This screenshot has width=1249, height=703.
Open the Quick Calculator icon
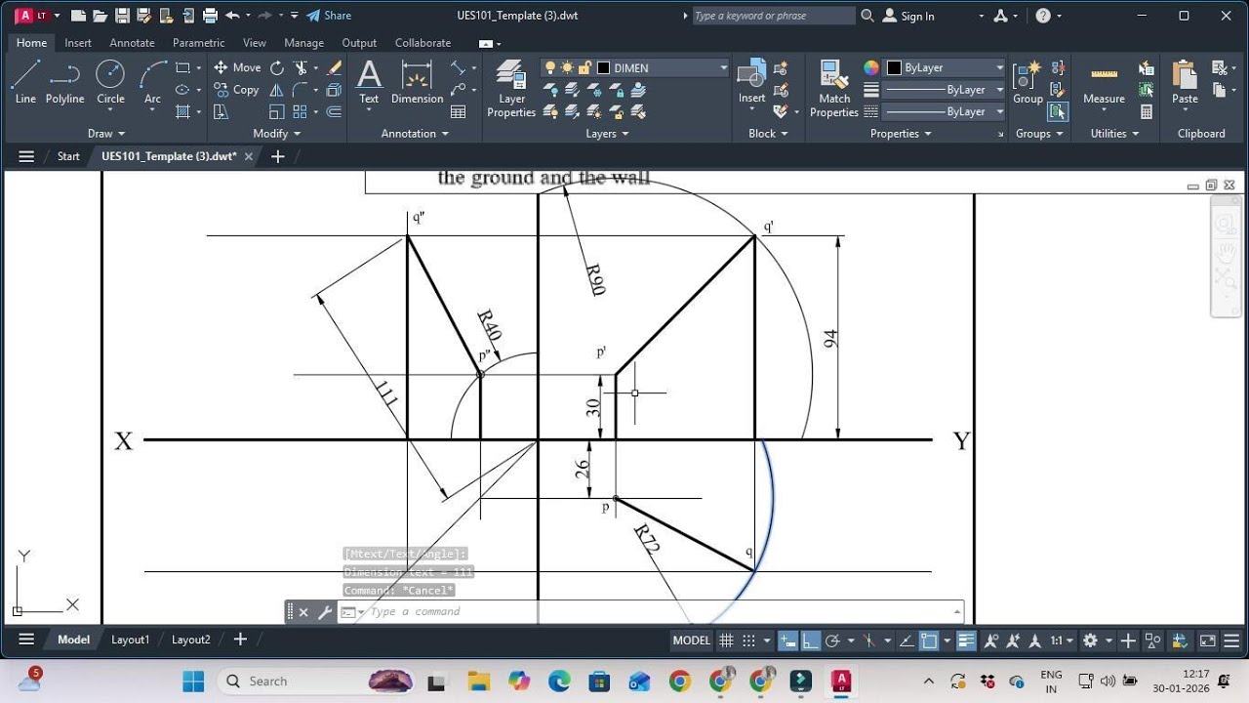coord(1147,111)
